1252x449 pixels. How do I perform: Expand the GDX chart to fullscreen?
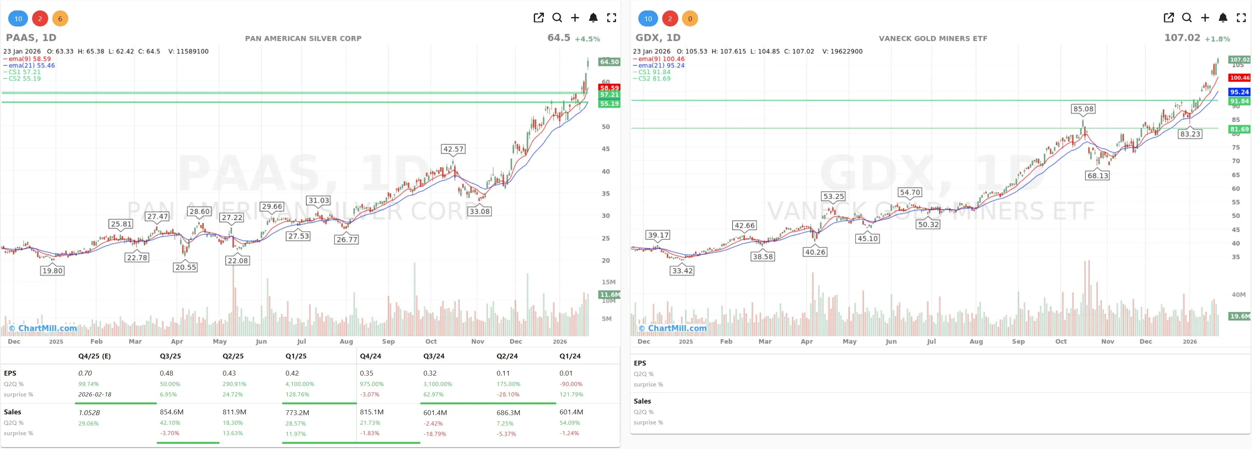(1241, 18)
